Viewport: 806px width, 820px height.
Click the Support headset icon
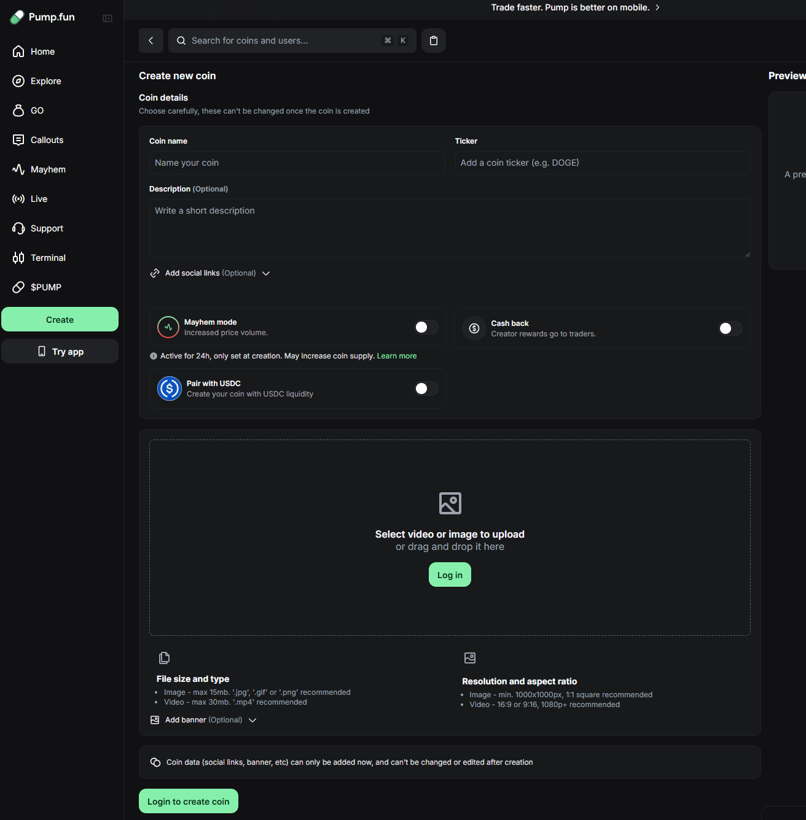point(18,228)
